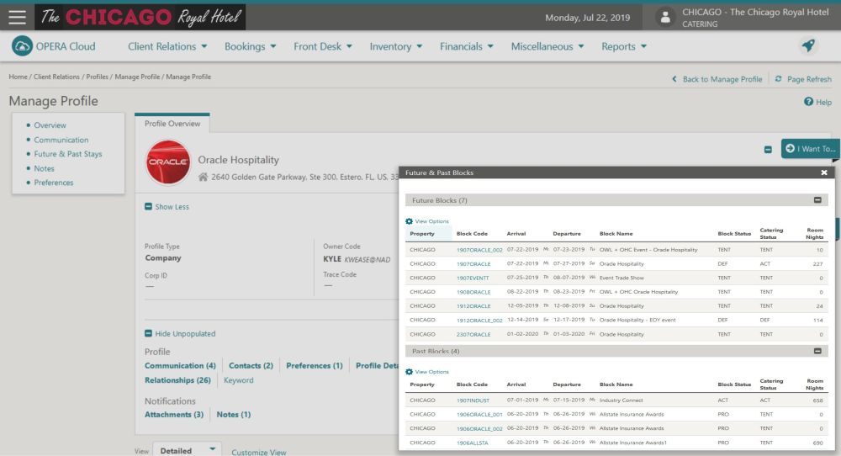Open Notes (1) notifications link
841x456 pixels.
[233, 414]
